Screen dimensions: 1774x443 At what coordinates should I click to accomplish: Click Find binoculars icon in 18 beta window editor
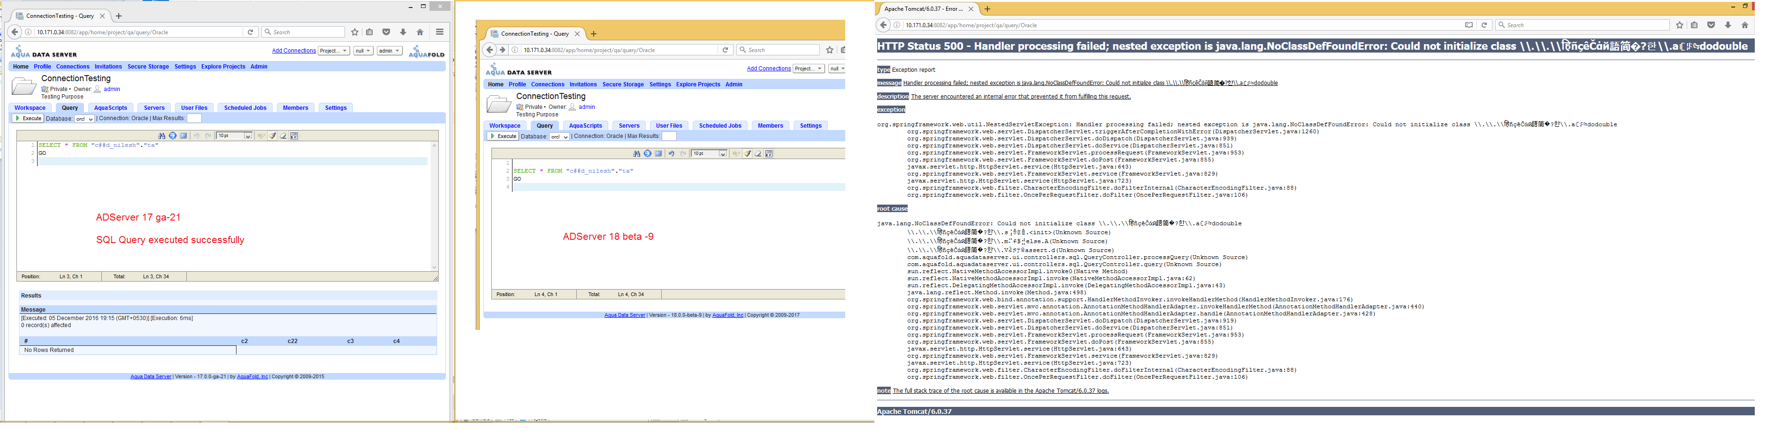[637, 153]
